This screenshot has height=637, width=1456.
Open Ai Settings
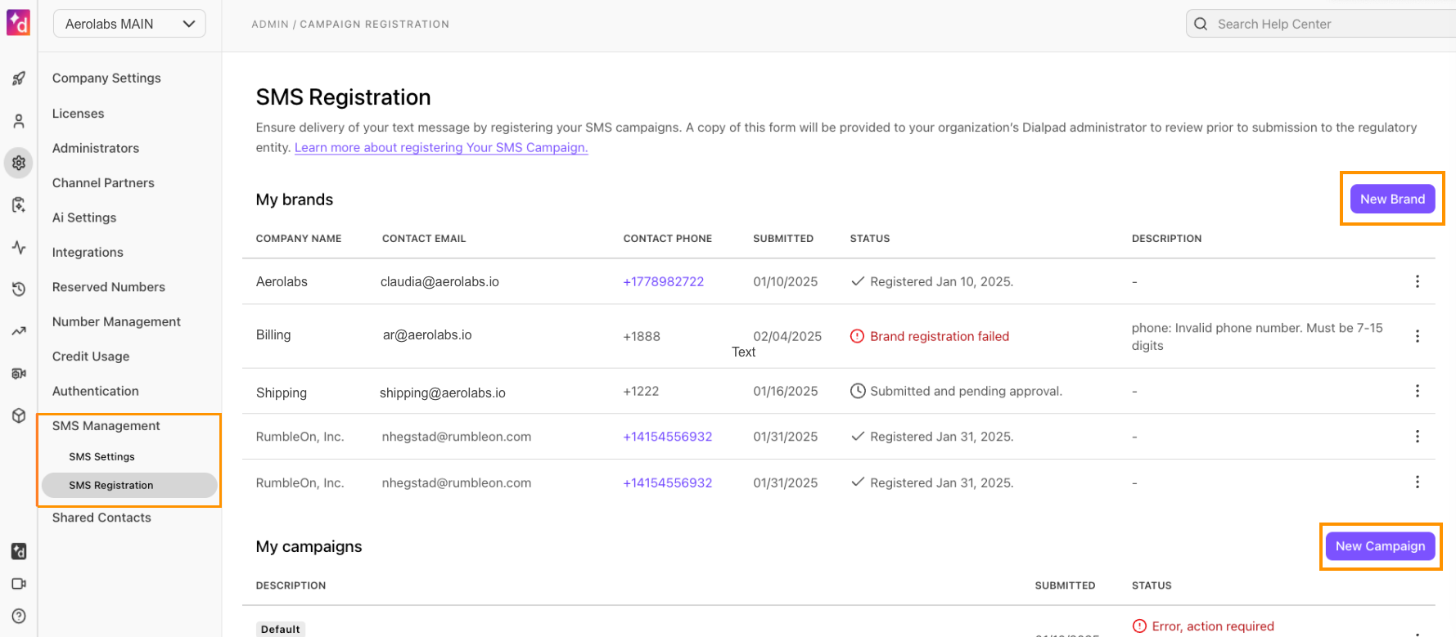[x=84, y=218]
